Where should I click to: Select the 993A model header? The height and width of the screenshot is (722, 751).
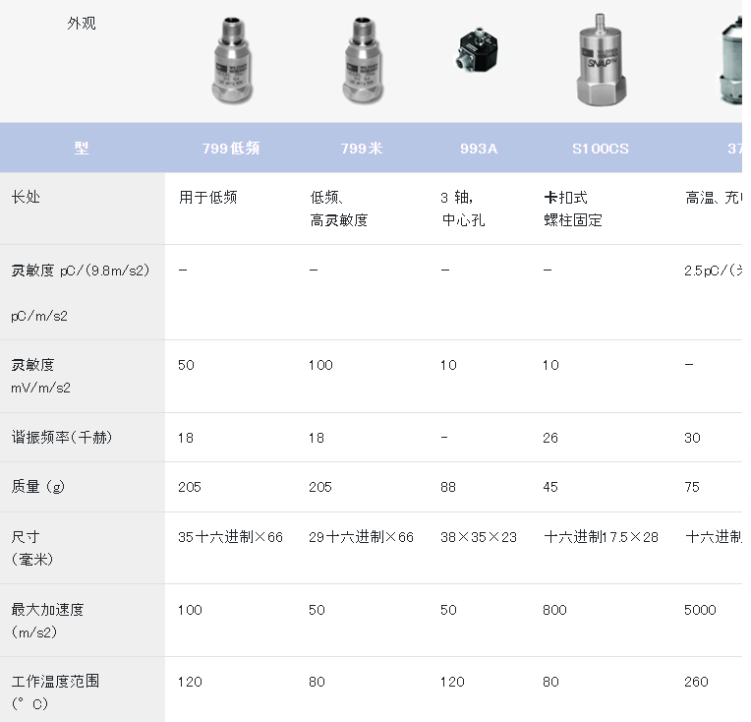coord(479,149)
